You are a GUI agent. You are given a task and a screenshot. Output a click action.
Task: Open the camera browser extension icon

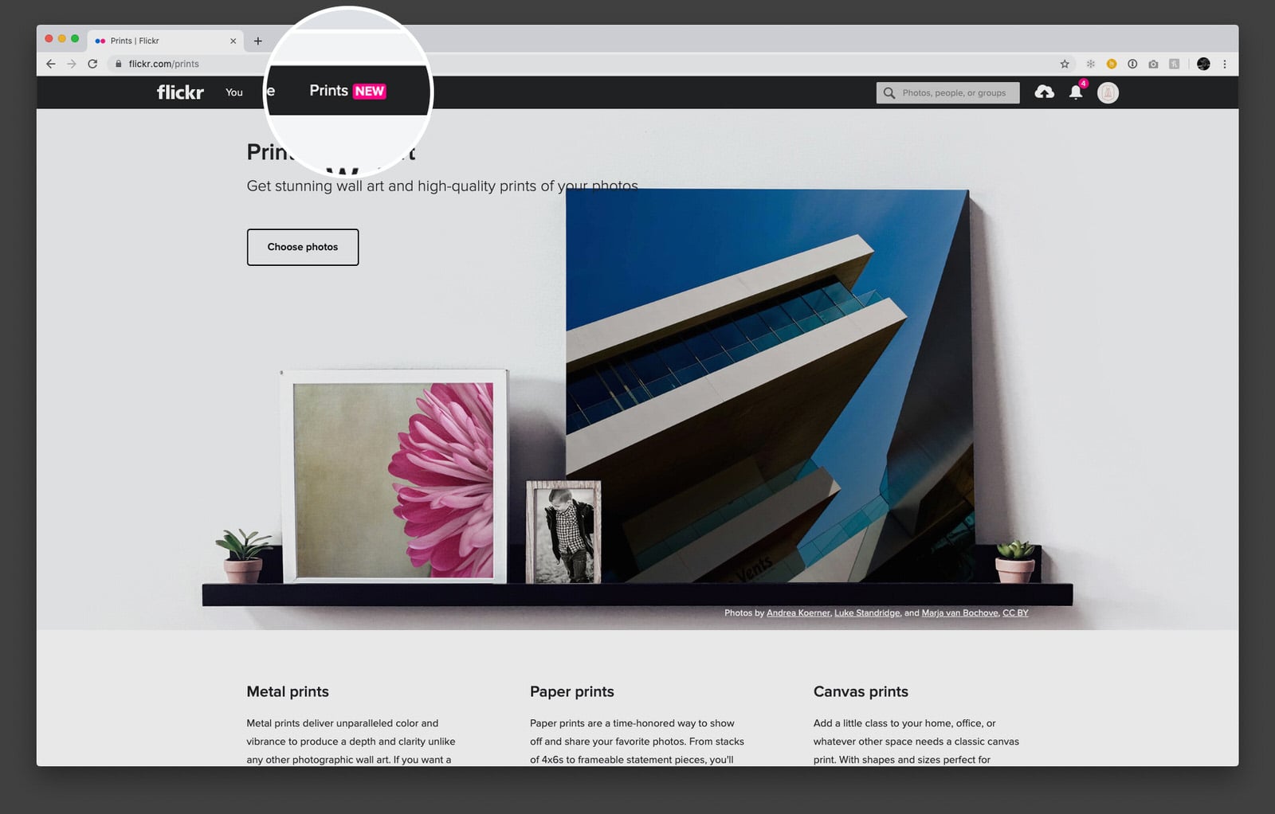pos(1153,63)
